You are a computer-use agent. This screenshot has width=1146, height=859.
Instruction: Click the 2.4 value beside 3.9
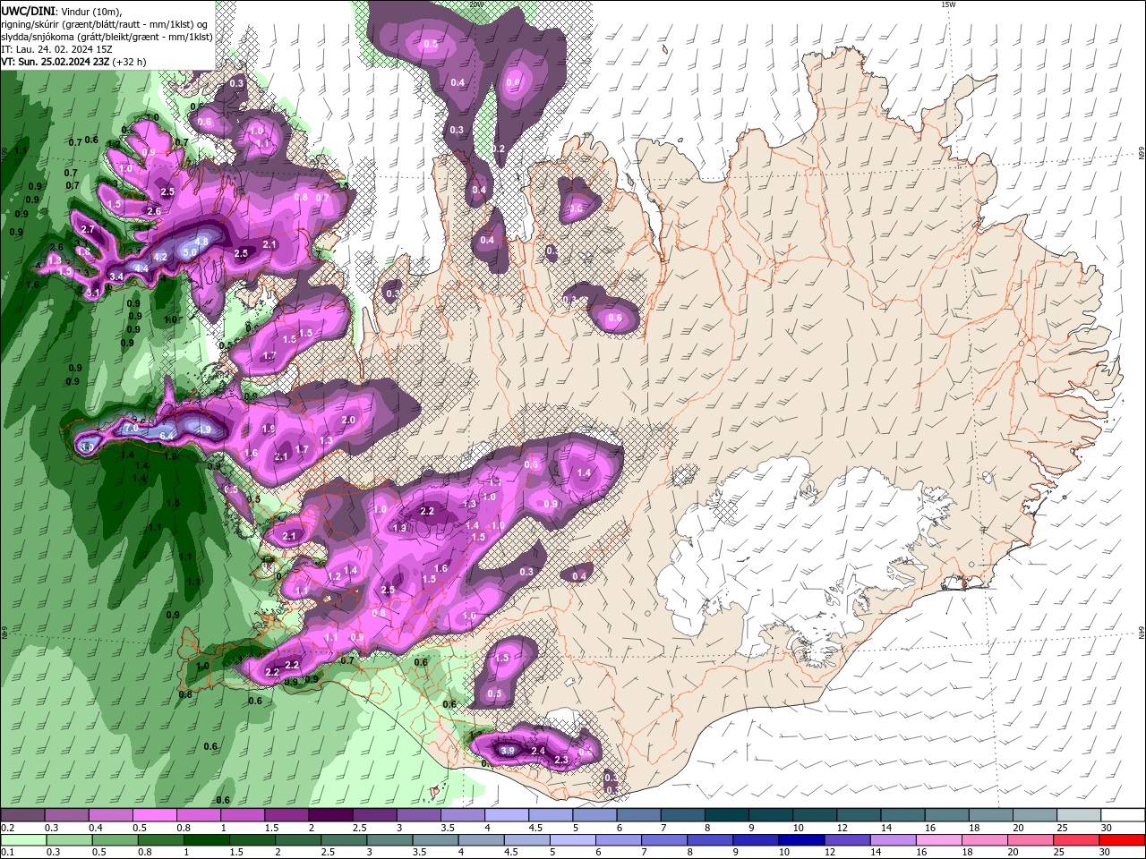click(539, 751)
